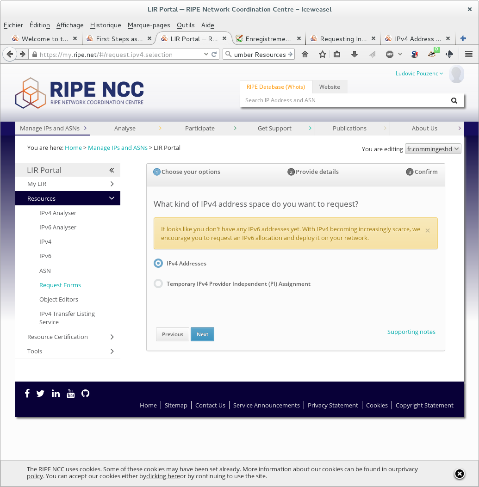This screenshot has height=487, width=479.
Task: Open RIPE NCC LinkedIn icon
Action: click(56, 394)
